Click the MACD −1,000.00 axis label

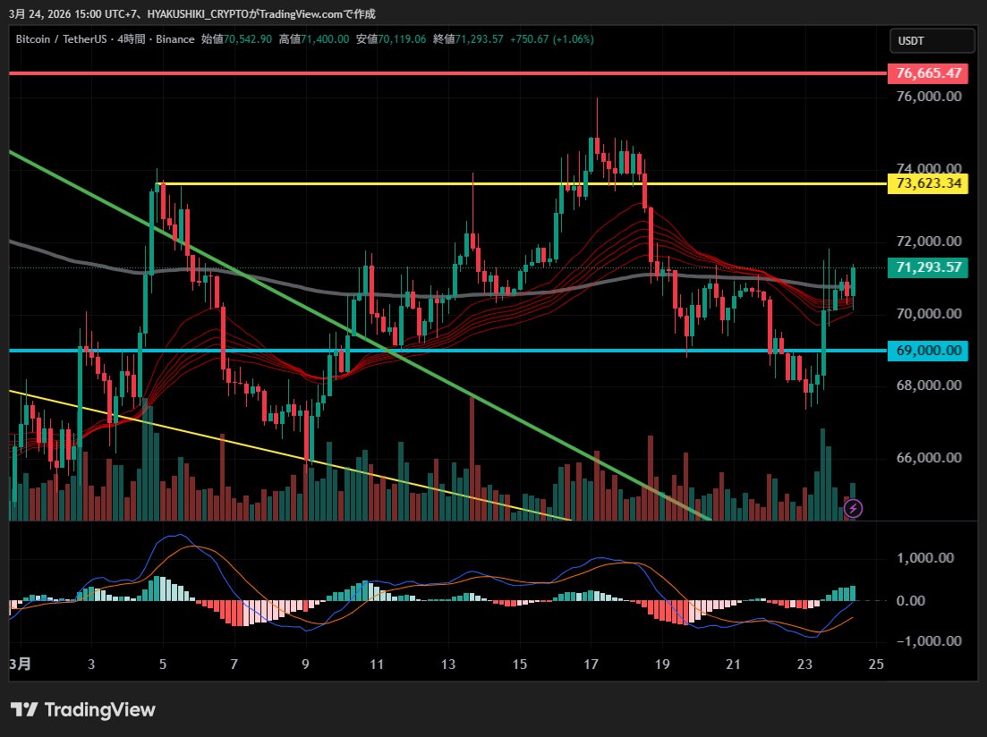pyautogui.click(x=929, y=640)
